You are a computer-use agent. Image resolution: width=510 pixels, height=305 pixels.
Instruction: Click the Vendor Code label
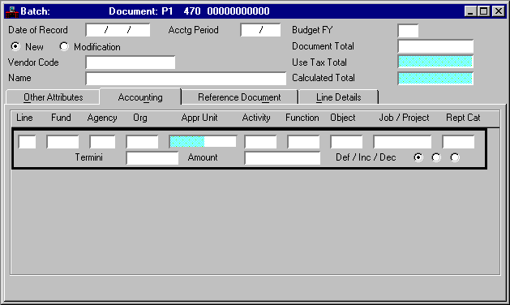coord(33,62)
